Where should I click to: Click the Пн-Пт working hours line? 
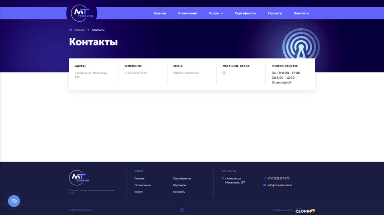pyautogui.click(x=286, y=73)
